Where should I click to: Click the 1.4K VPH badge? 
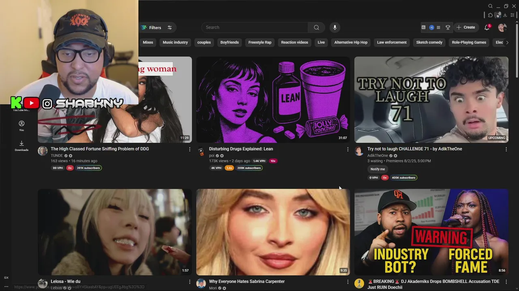tap(259, 161)
